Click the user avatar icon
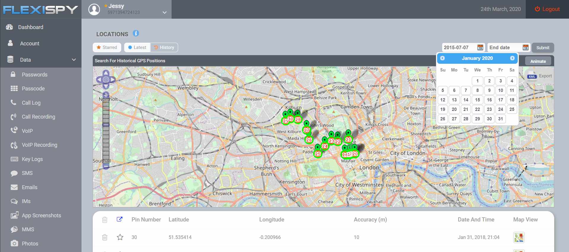 coord(94,9)
